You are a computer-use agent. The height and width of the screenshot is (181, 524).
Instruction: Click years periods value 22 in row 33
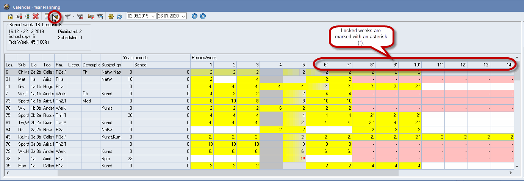(x=127, y=158)
